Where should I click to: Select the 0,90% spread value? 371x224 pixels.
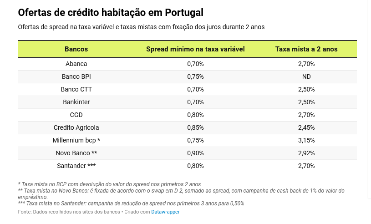[x=195, y=153]
